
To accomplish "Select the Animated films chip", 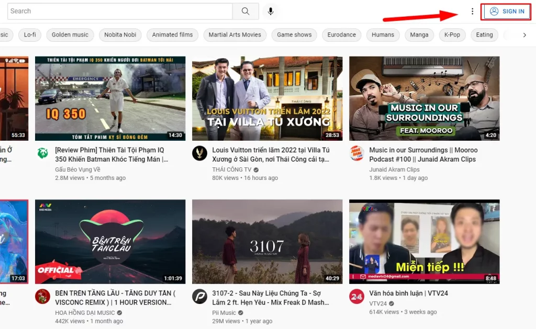I will click(172, 35).
